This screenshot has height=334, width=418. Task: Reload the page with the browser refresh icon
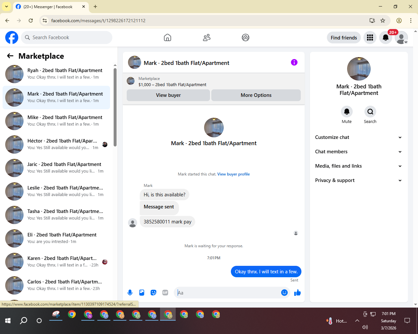click(x=31, y=21)
